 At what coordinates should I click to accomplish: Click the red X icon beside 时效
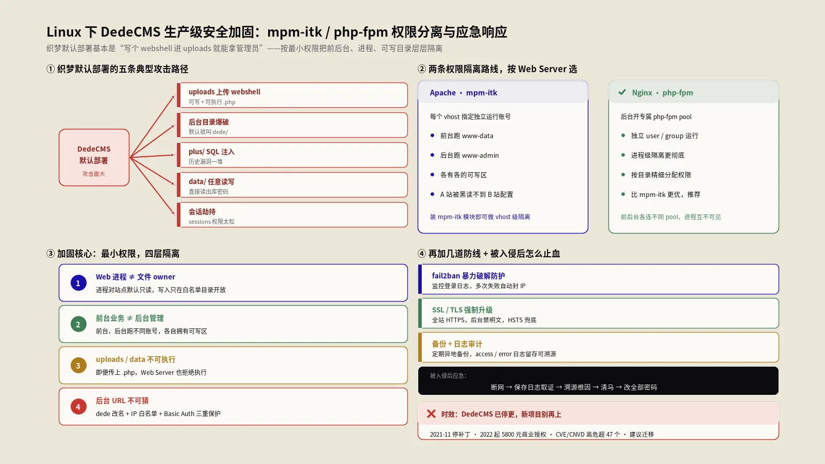point(431,413)
